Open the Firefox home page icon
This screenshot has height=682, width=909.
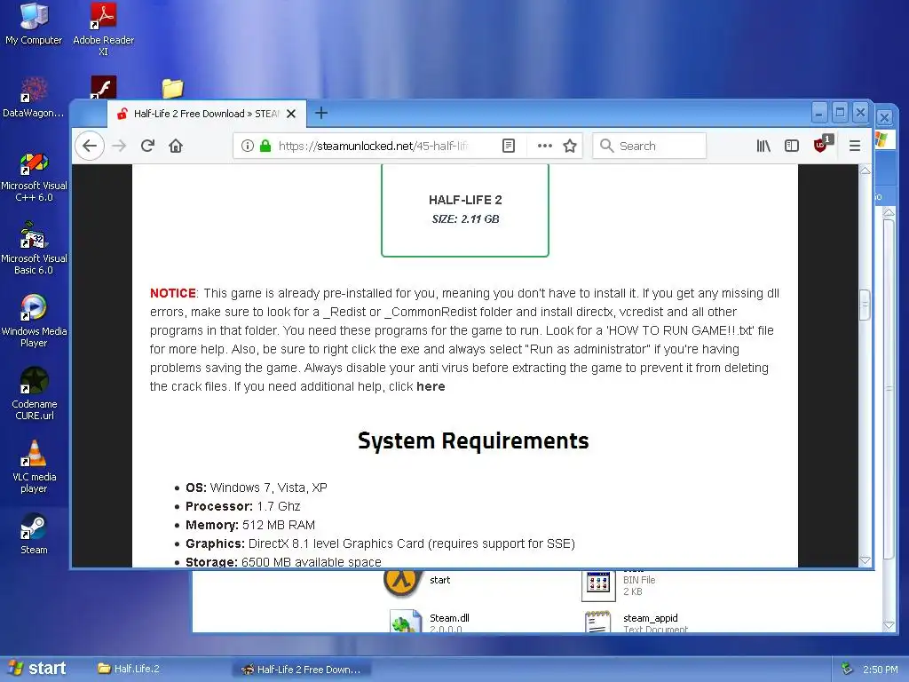(176, 146)
